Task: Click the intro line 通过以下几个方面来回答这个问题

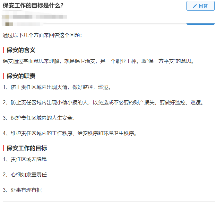Action: [x=42, y=35]
